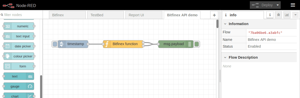Open the debug messages sidebar tab

[x=278, y=15]
